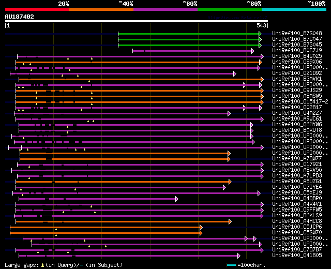
Task: Open hit UniRef100_B0C7J9
Action: (297, 50)
